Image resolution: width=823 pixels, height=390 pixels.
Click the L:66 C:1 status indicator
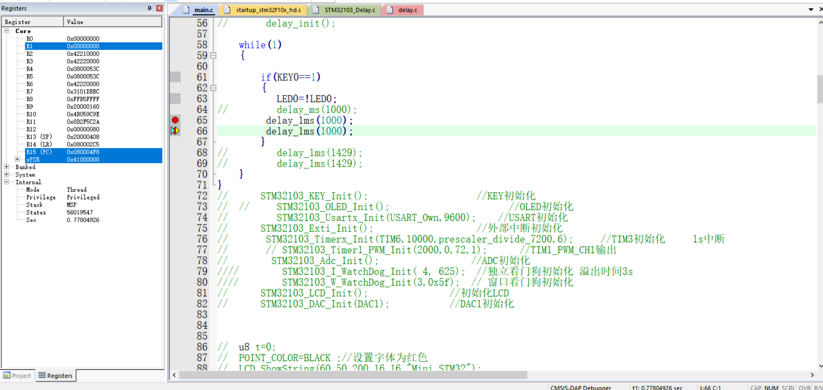click(x=710, y=387)
